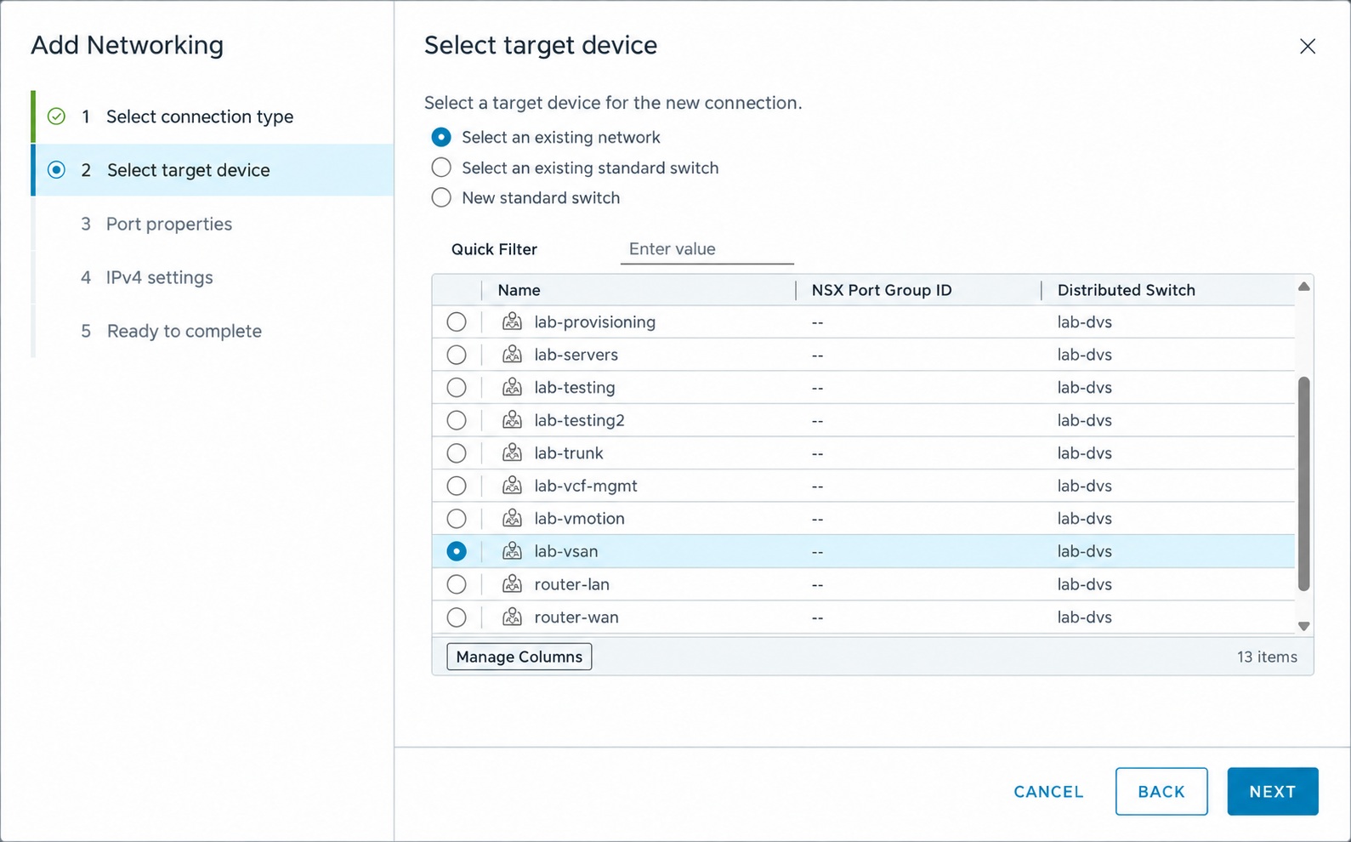1351x842 pixels.
Task: Open Manage Columns for the network table
Action: tap(519, 657)
